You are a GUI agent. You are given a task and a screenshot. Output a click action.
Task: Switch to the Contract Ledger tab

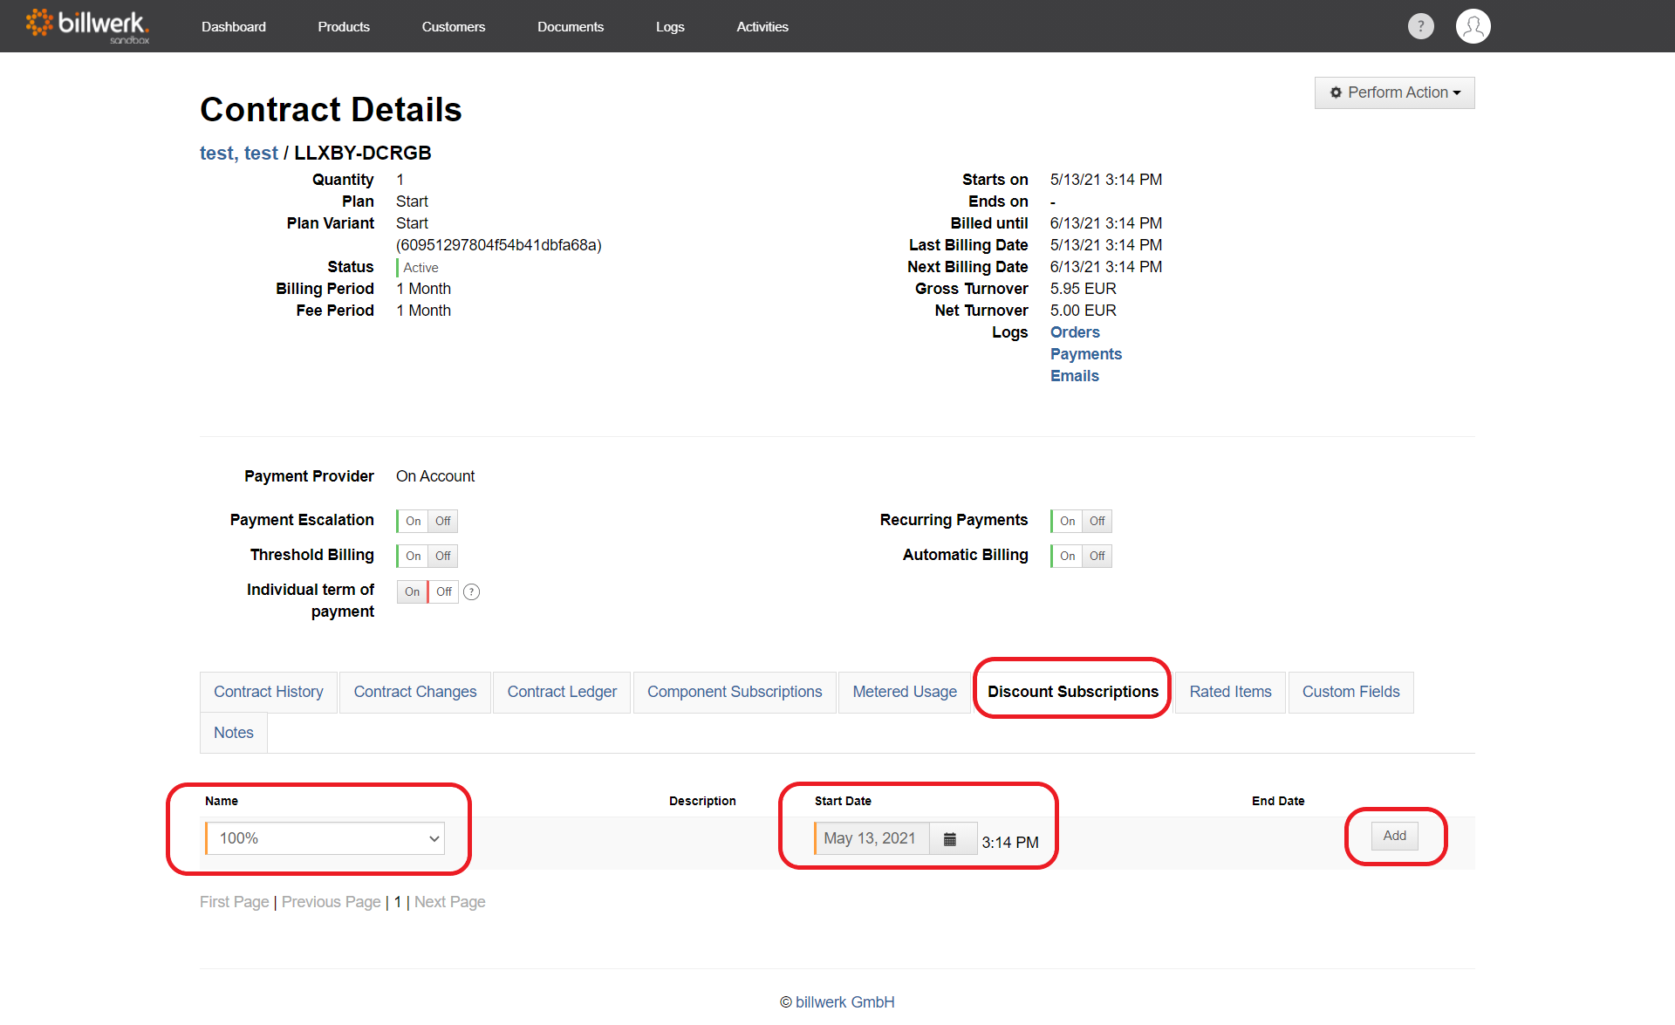pyautogui.click(x=562, y=692)
